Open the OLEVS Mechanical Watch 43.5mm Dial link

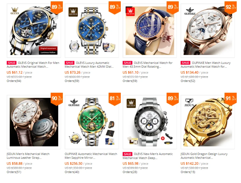coord(147,65)
